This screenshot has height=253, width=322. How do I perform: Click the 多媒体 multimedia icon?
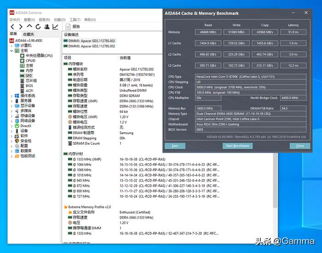click(17, 111)
